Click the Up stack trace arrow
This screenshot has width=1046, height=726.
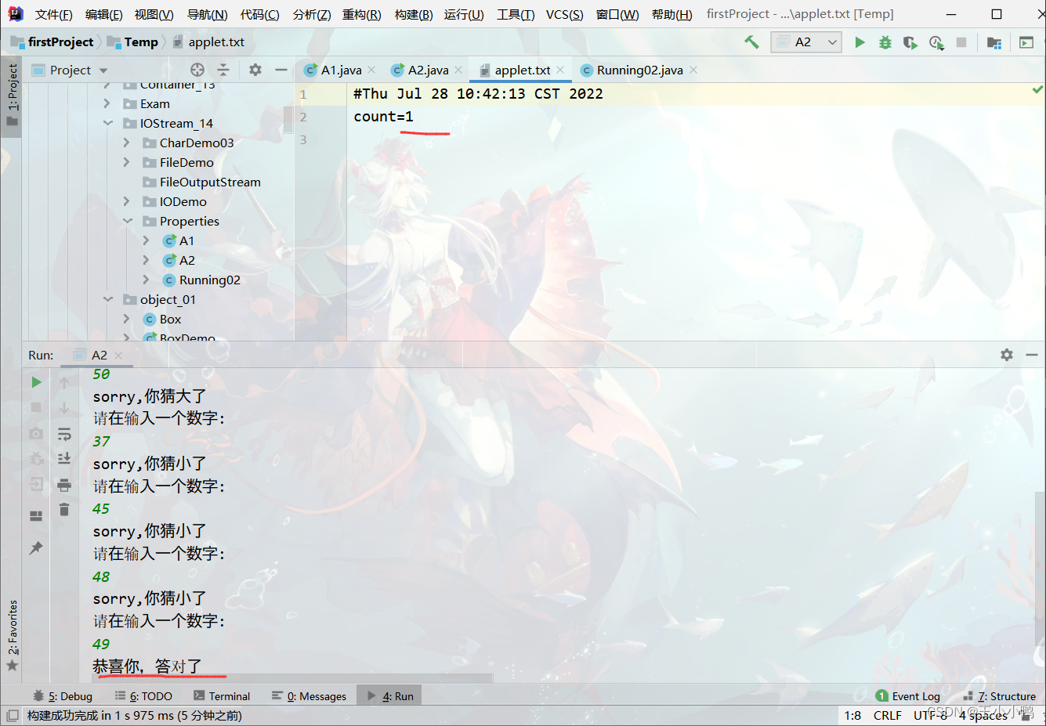pyautogui.click(x=64, y=382)
